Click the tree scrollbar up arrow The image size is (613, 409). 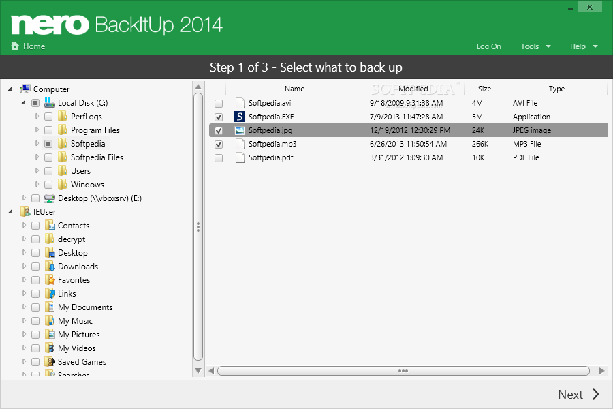198,87
